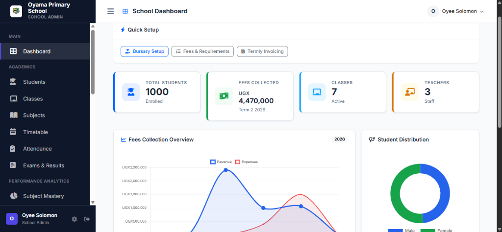Open the Total Students card
This screenshot has height=232, width=502.
(x=157, y=92)
